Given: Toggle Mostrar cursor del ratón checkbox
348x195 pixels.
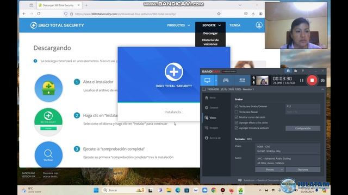Looking at the screenshot, I should [237, 117].
